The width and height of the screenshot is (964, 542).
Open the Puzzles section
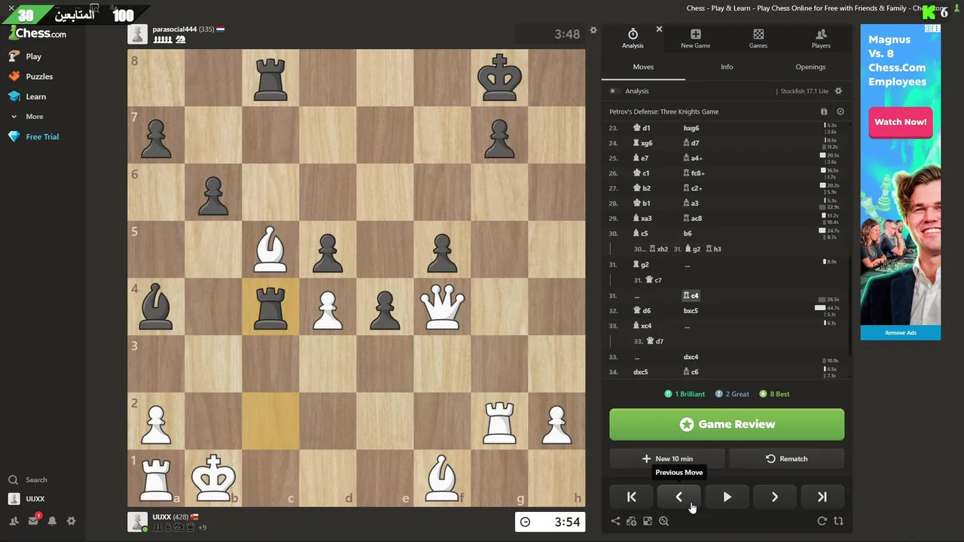click(30, 76)
